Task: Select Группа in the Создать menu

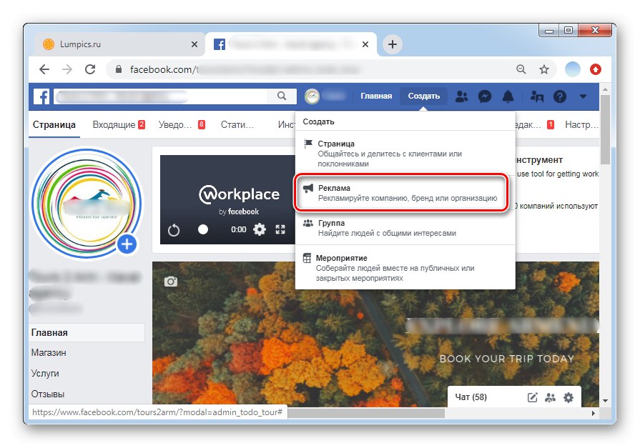Action: coord(405,228)
